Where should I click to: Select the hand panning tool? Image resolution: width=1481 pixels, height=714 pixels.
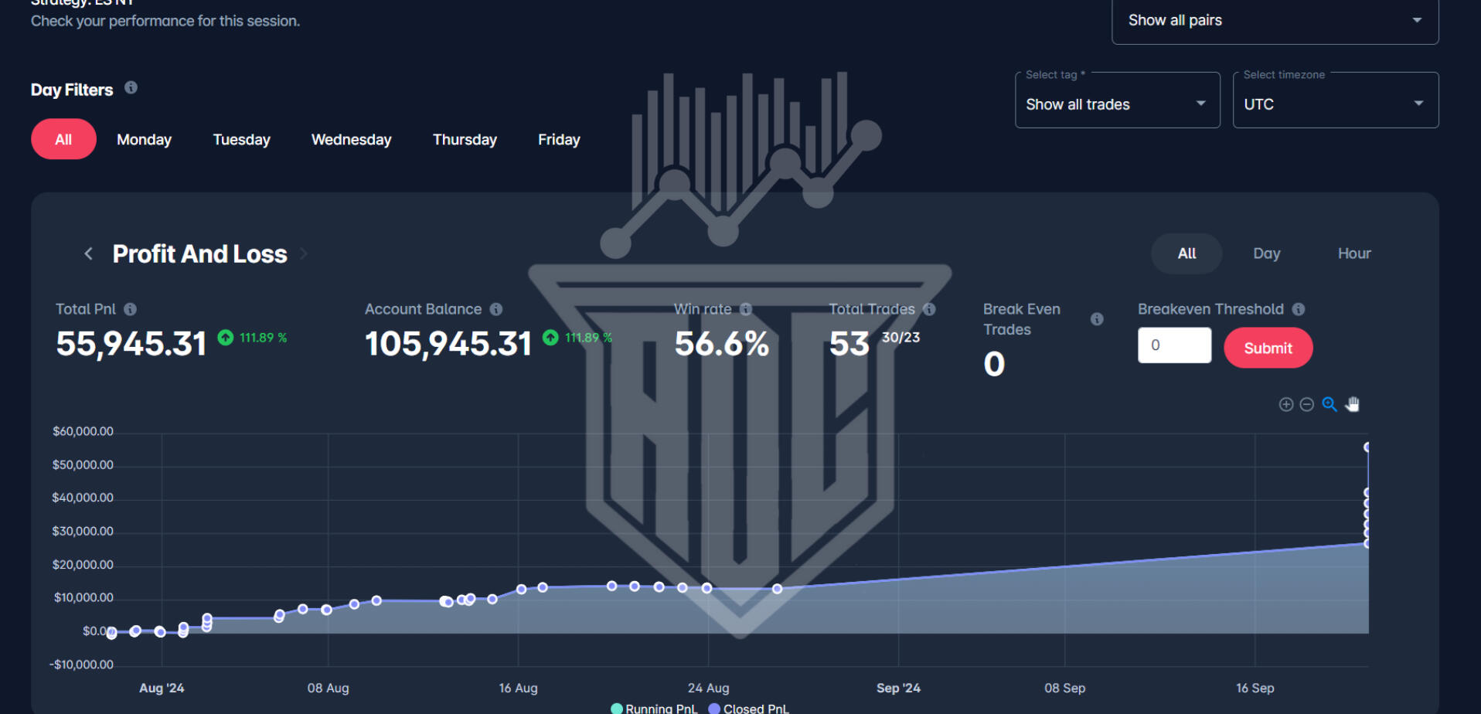tap(1352, 404)
